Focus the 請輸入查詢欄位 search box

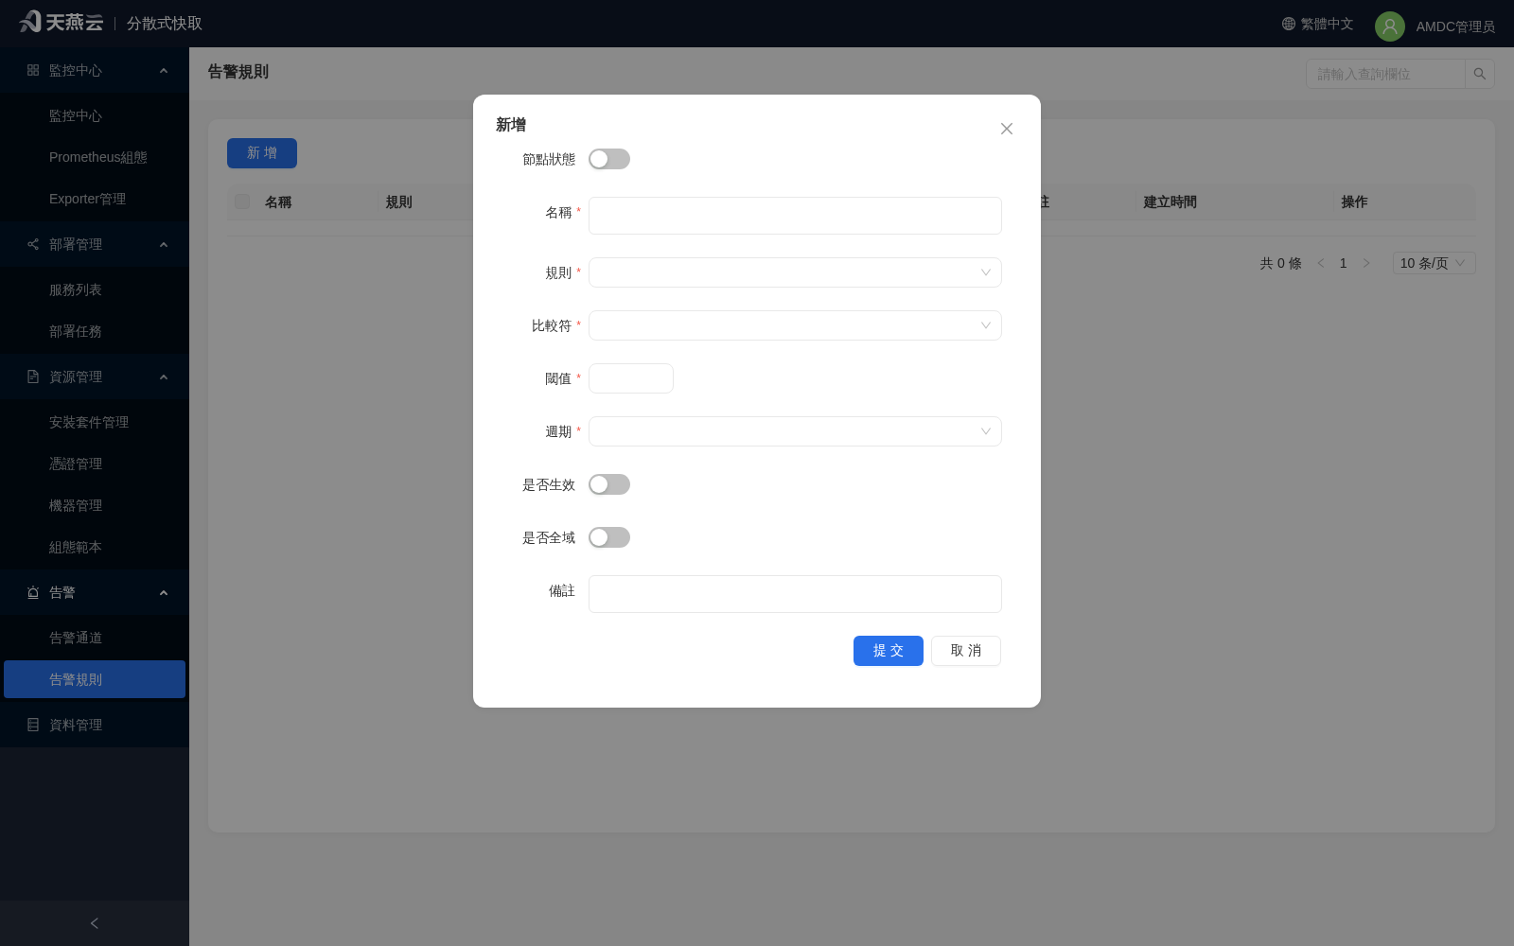1385,74
